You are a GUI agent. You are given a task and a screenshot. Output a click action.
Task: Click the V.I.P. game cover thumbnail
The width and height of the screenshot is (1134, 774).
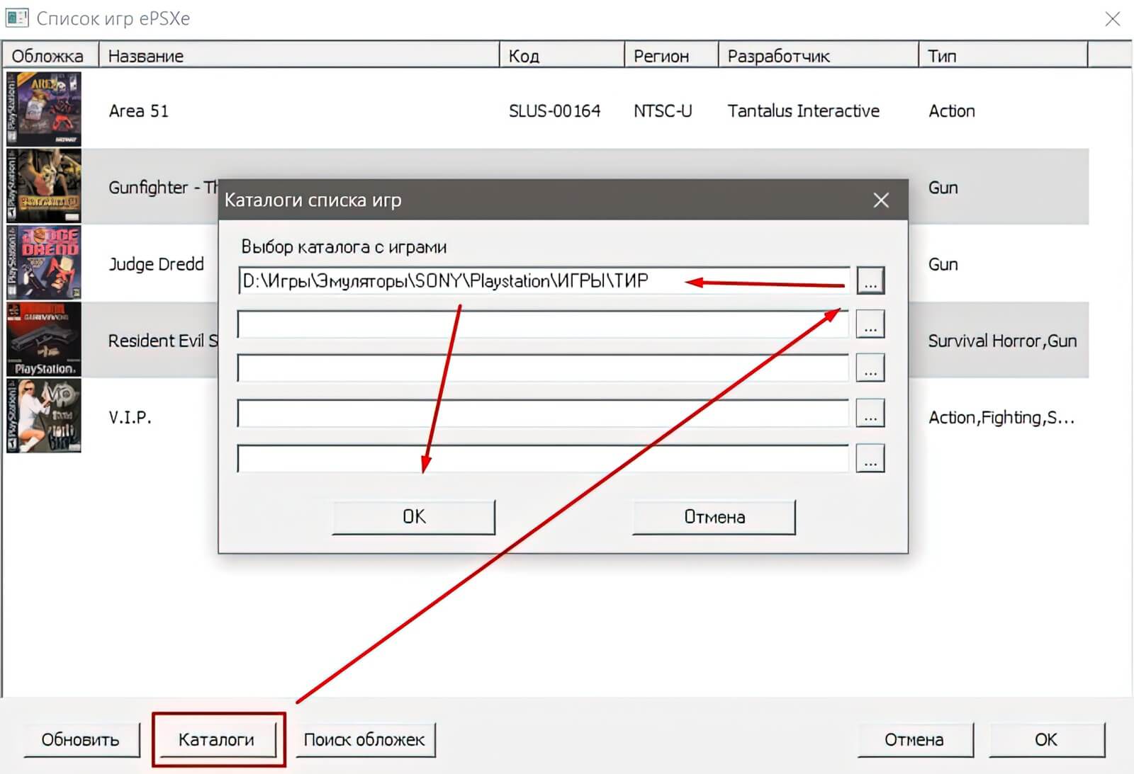click(x=44, y=416)
